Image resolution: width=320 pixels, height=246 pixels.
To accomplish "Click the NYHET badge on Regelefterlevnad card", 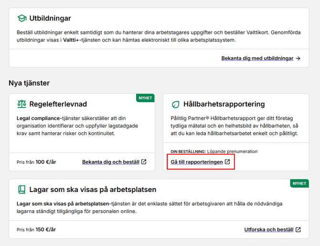I will [x=145, y=98].
